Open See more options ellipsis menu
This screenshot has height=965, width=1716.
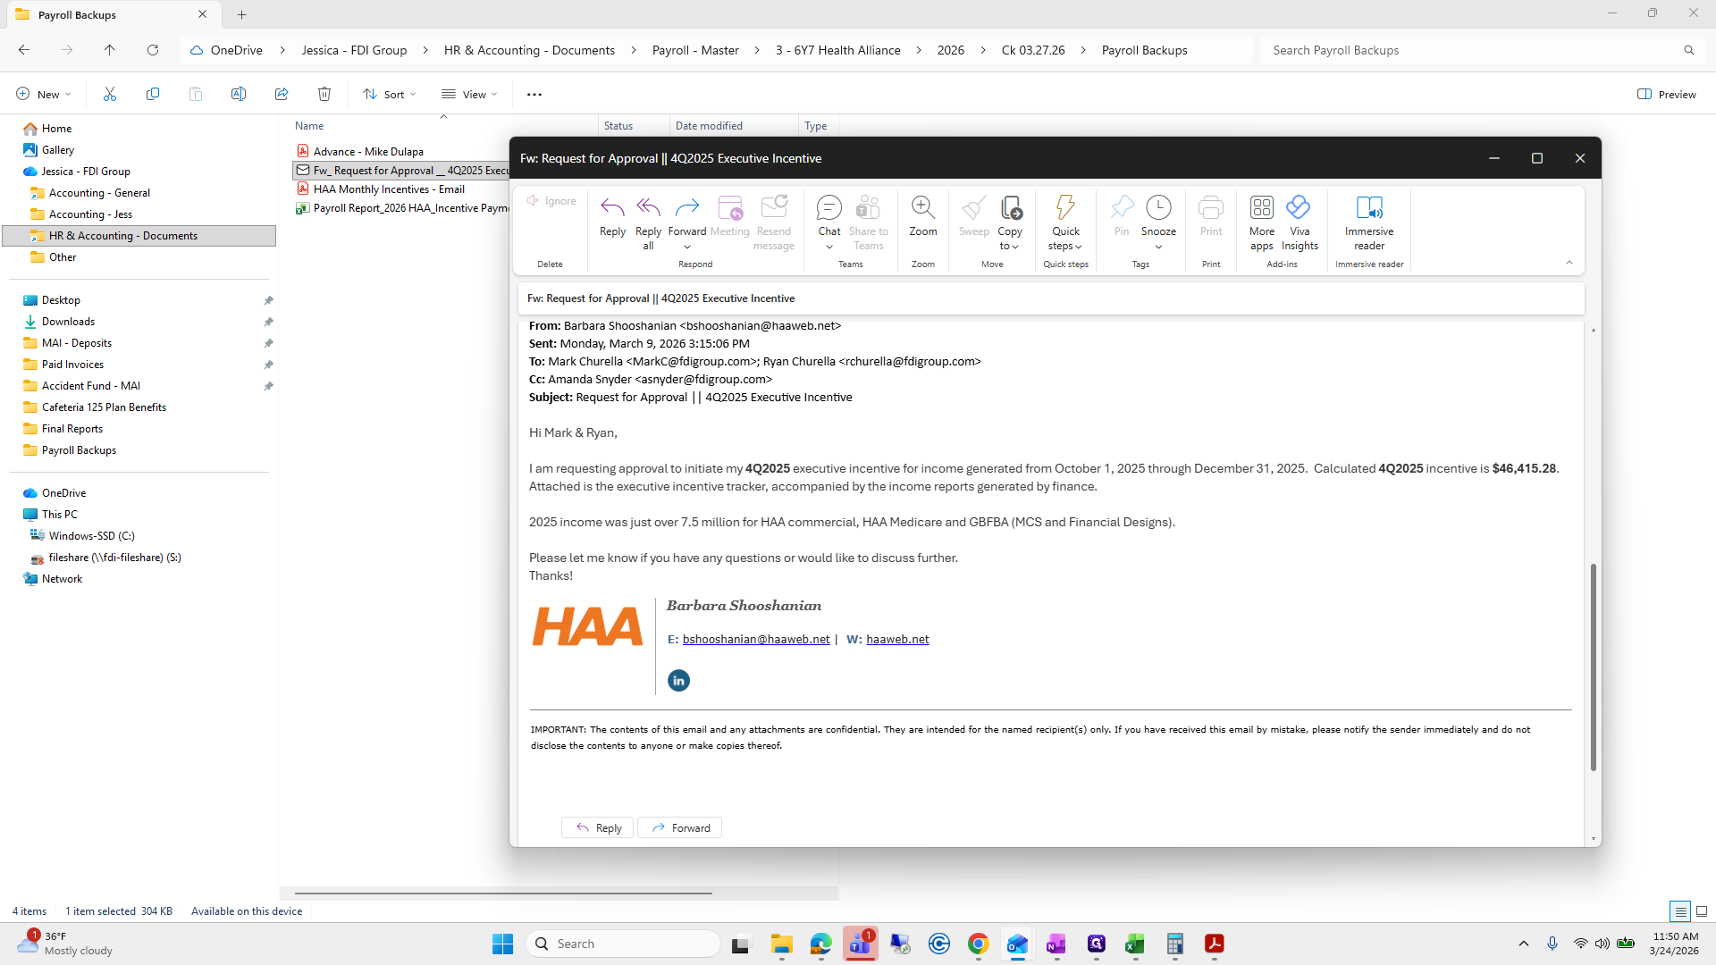[534, 94]
